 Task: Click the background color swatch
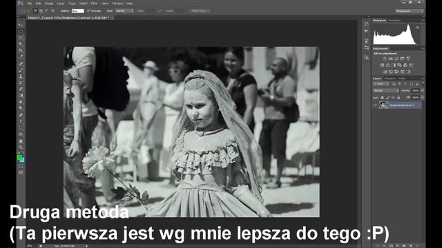[x=22, y=161]
